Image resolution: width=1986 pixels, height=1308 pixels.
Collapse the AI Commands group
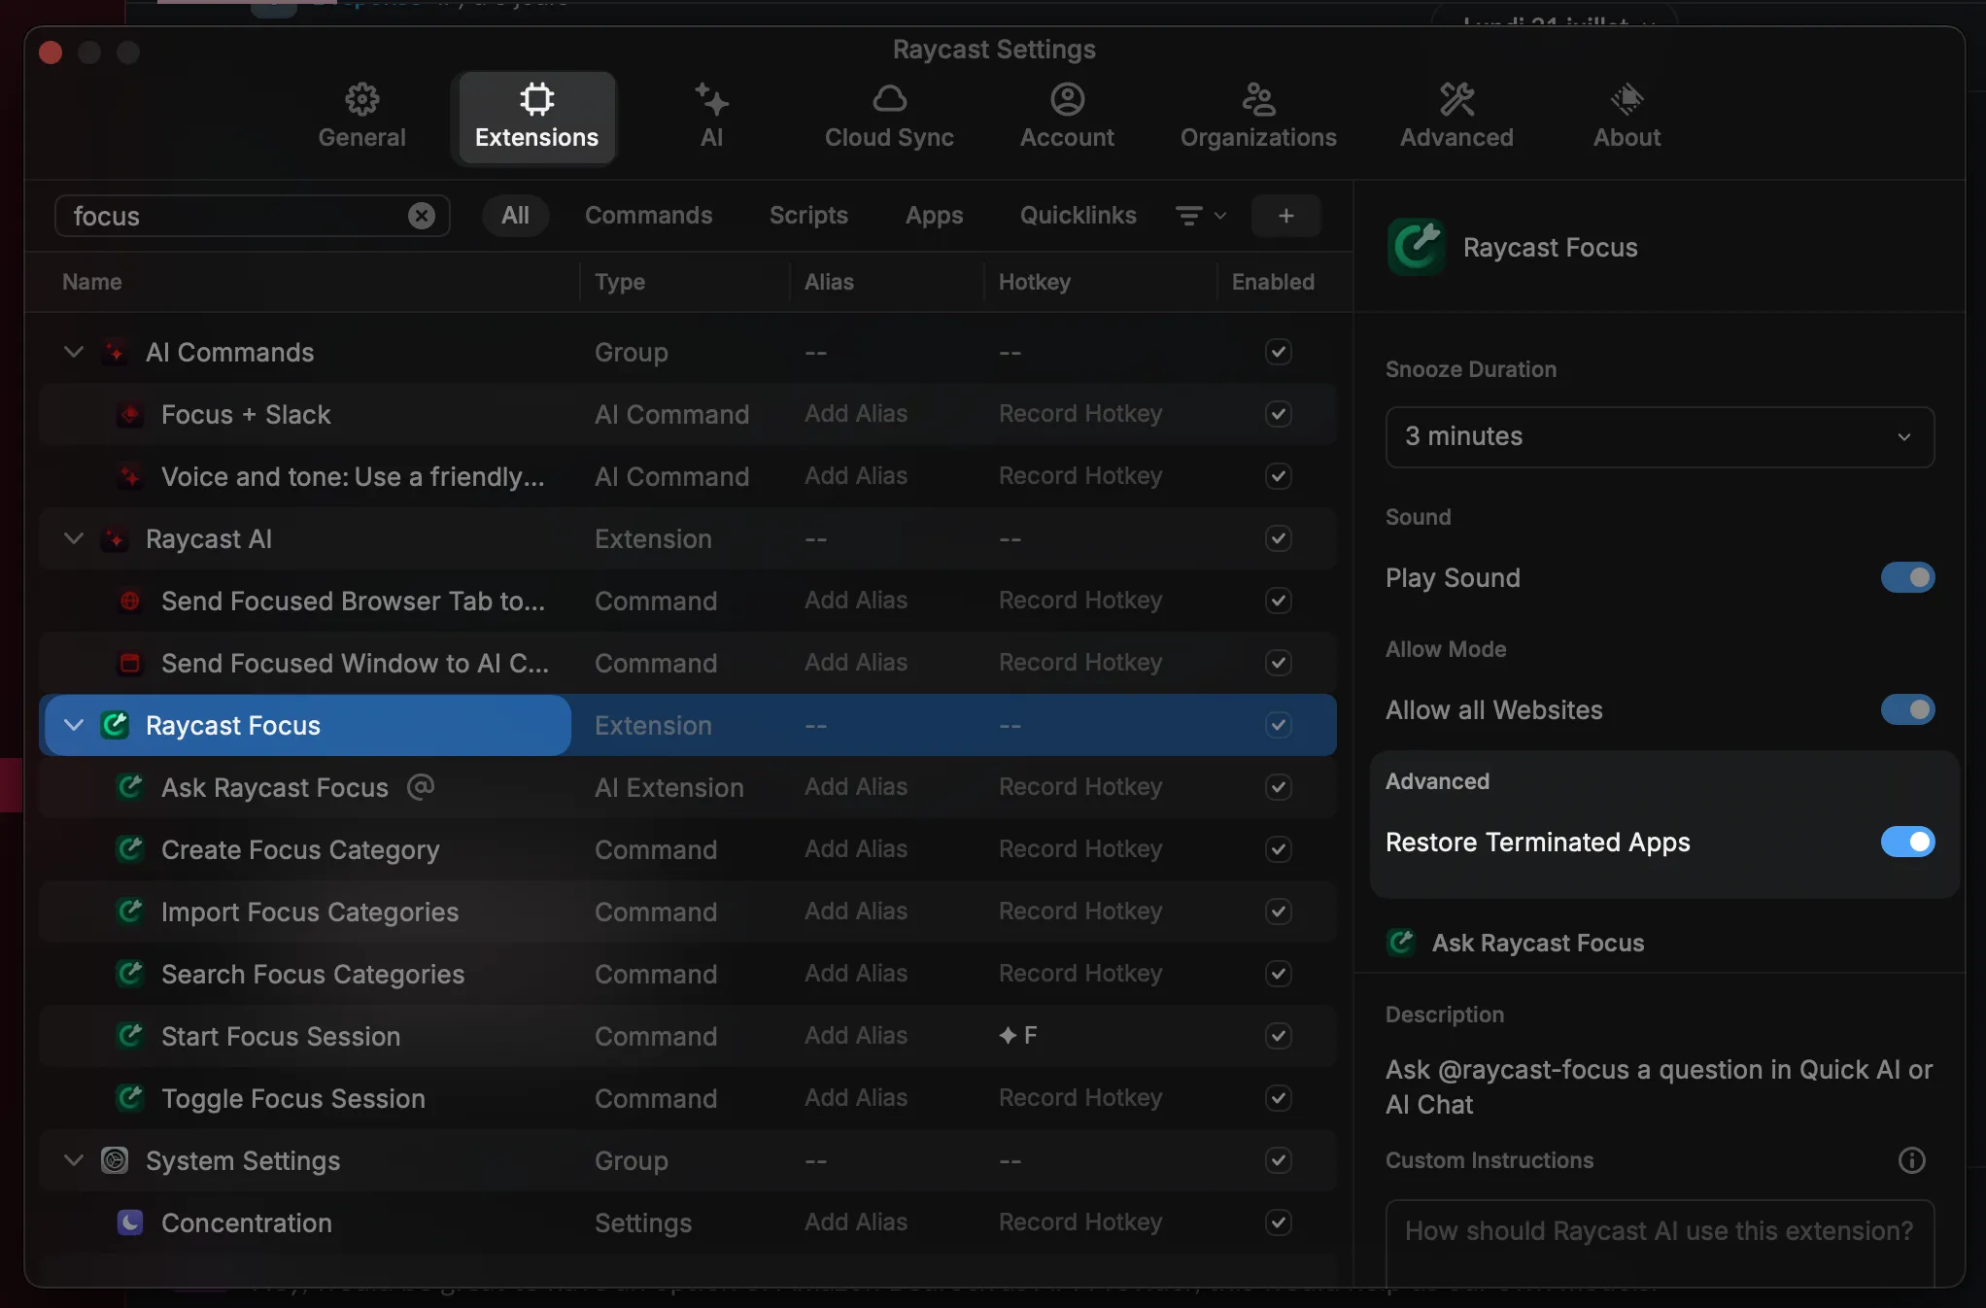(72, 352)
